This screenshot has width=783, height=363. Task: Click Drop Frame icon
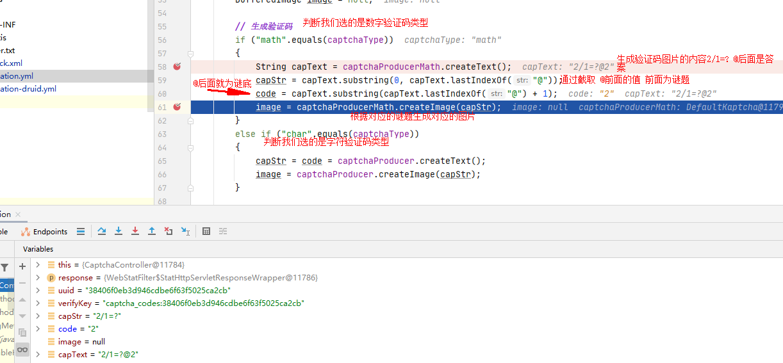[169, 231]
